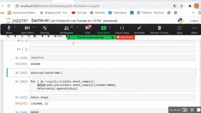Image resolution: width=201 pixels, height=113 pixels.
Task: Click New Share in Zoom
Action: (x=104, y=30)
